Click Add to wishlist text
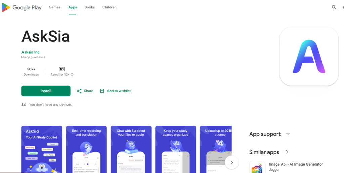344x173 pixels. pyautogui.click(x=119, y=91)
